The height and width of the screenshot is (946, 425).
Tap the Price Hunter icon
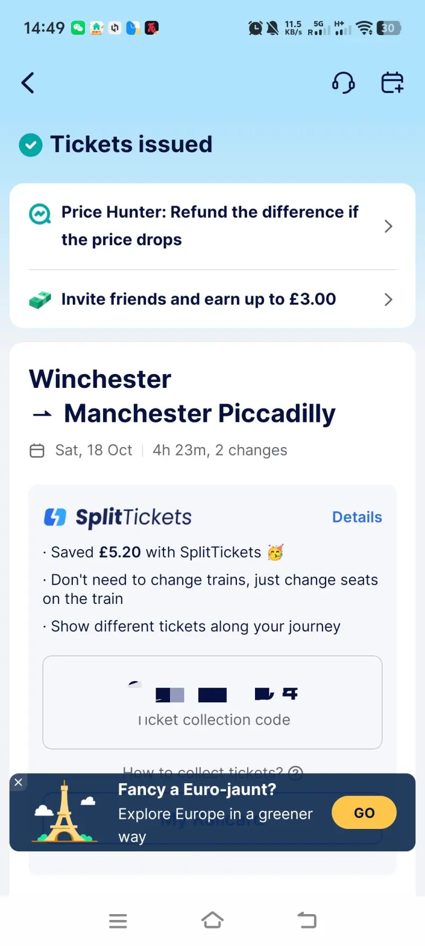[x=40, y=214]
